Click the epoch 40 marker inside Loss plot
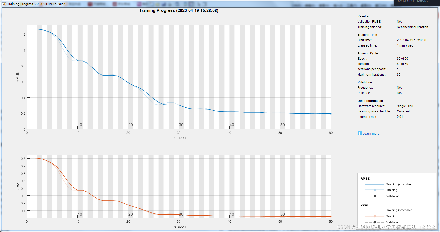This screenshot has width=440, height=232. (x=232, y=214)
